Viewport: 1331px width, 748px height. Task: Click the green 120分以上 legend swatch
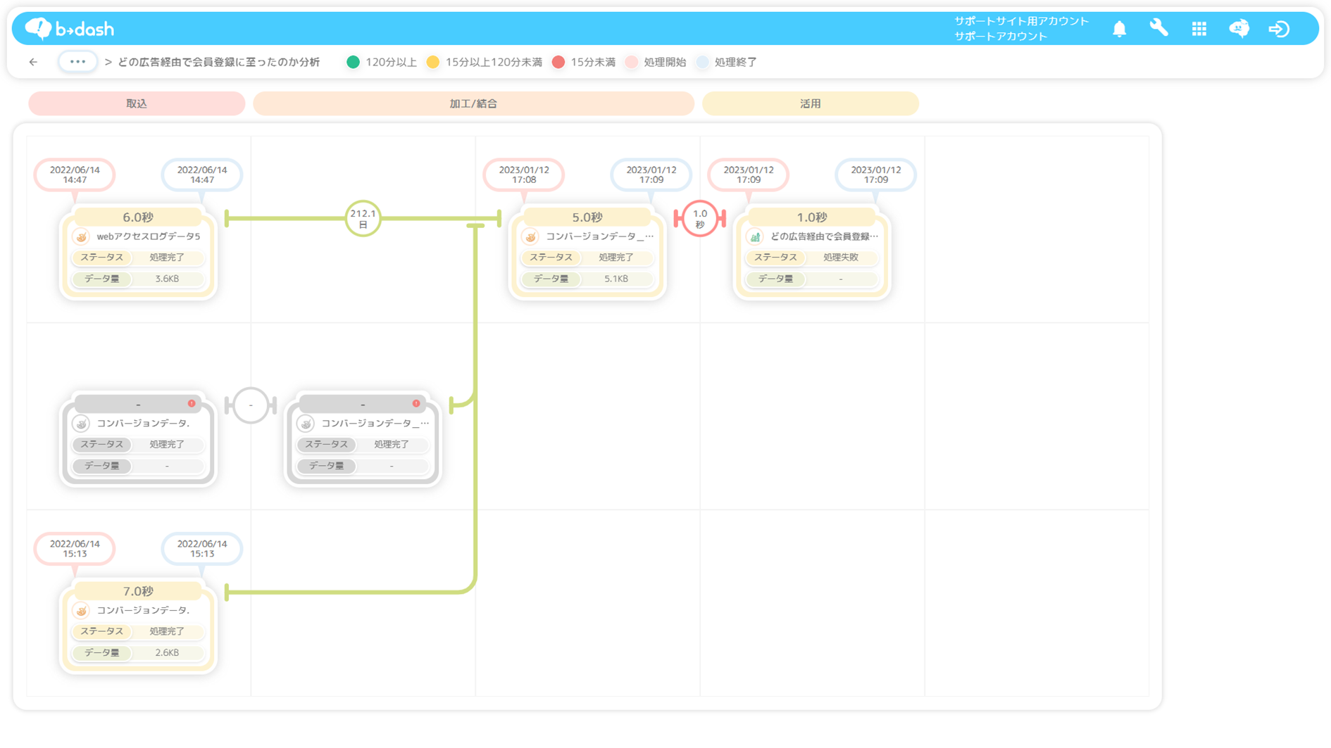click(x=354, y=62)
